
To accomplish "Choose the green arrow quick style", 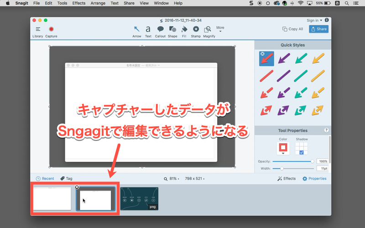I will click(301, 59).
